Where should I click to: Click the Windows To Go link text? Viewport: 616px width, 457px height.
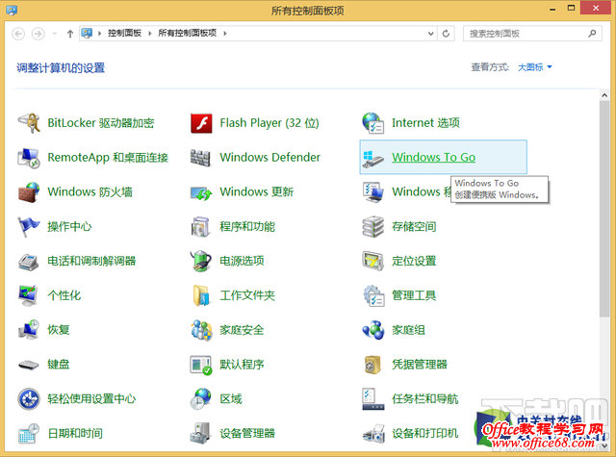point(434,158)
